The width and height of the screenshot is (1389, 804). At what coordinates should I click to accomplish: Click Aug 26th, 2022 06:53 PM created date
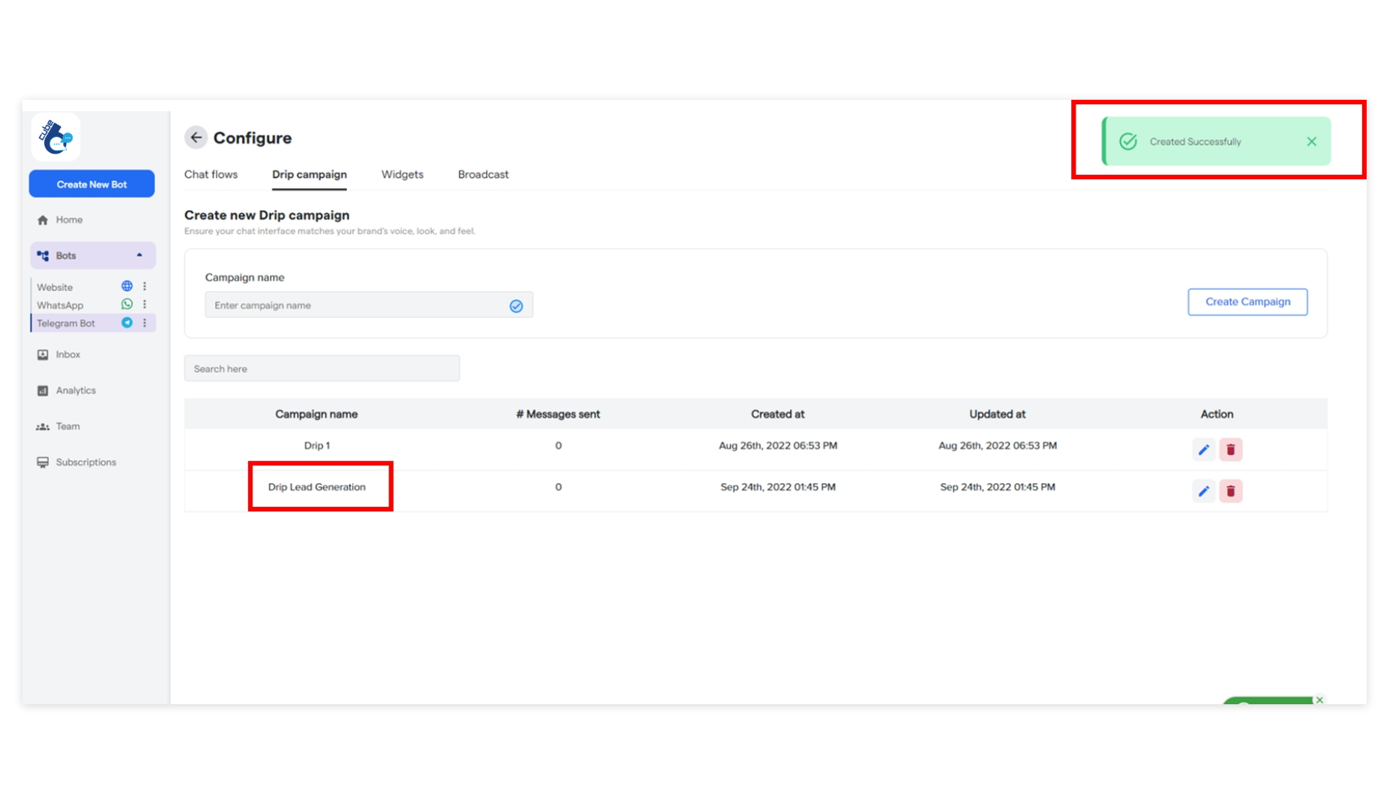point(778,446)
